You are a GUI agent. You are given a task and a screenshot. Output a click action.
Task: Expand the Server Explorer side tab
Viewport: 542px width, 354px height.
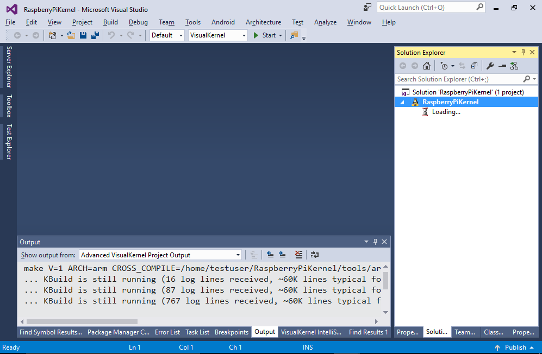point(9,67)
